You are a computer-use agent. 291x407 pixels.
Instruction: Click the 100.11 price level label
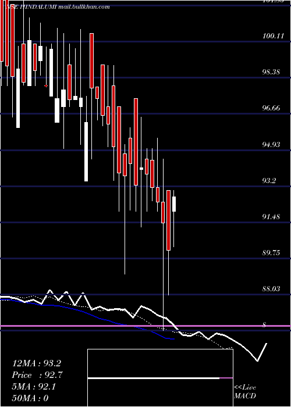274,36
